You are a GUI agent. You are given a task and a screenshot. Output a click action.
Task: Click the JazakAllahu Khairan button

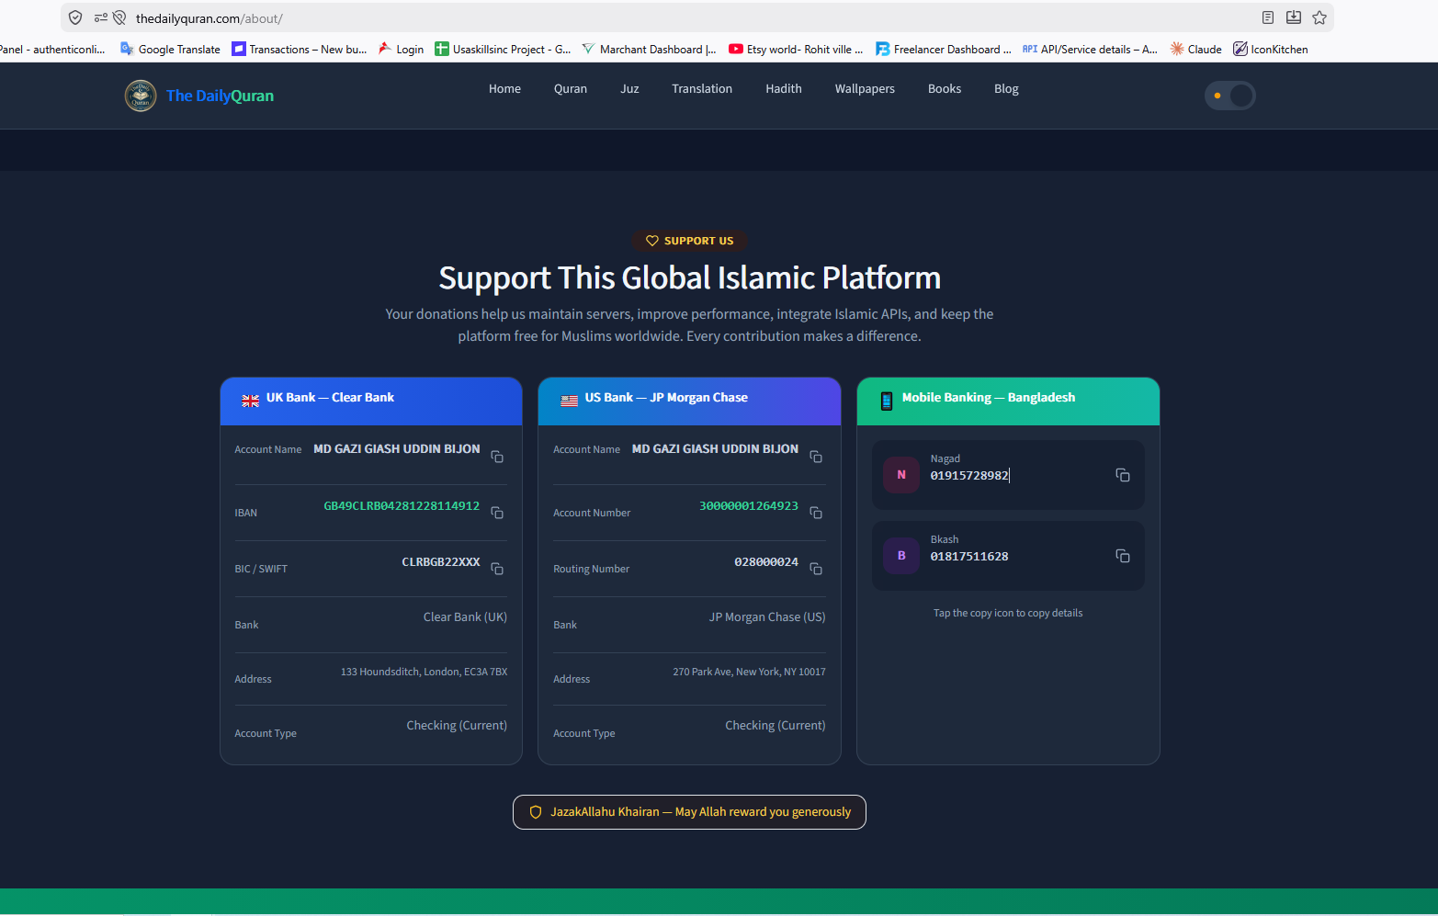coord(689,812)
